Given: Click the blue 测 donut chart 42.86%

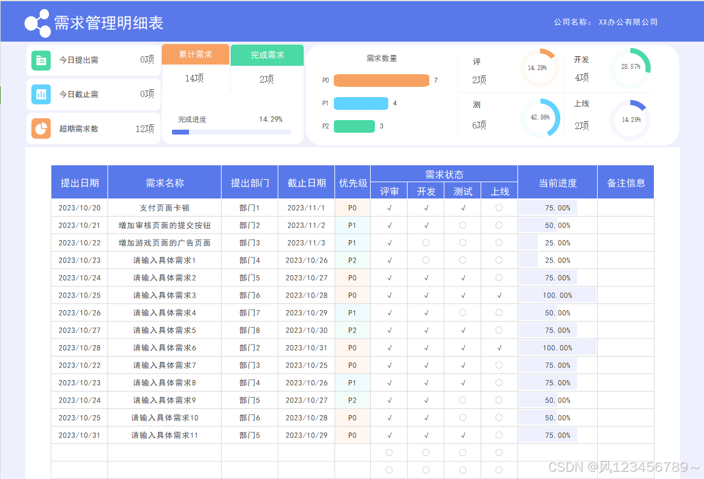Looking at the screenshot, I should pos(540,118).
